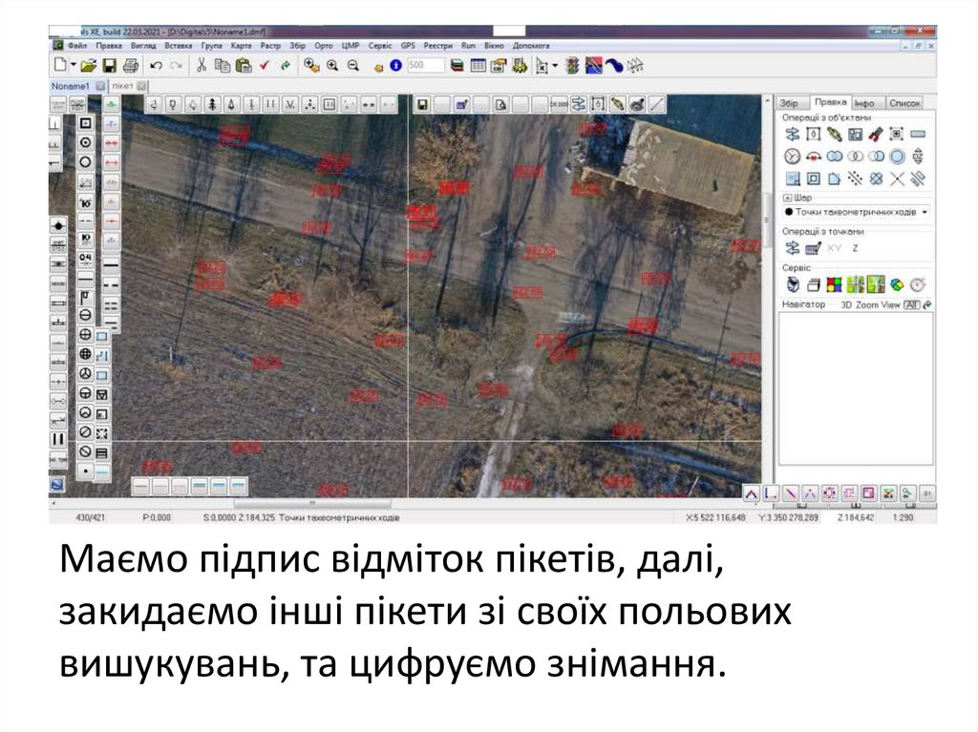
Task: Click the Copy icon in toolbar
Action: [222, 65]
